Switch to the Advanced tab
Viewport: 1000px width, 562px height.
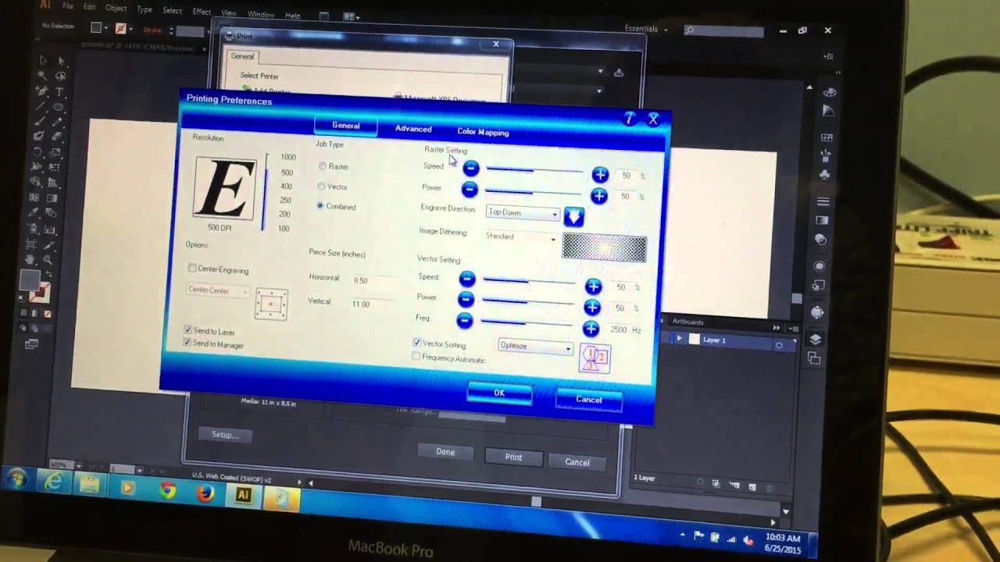tap(413, 129)
